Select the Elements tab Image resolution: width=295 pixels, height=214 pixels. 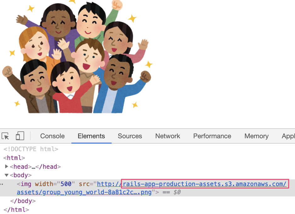pos(91,136)
